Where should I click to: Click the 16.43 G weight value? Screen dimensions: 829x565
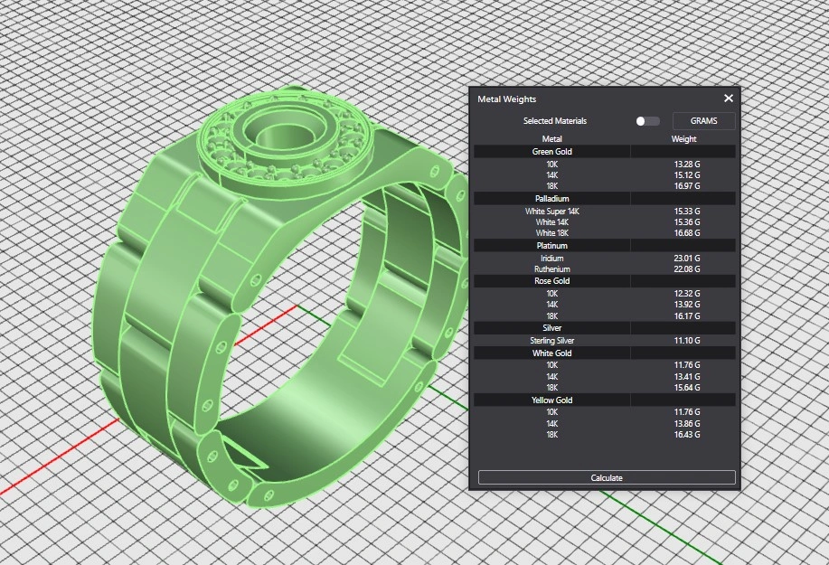coord(686,435)
